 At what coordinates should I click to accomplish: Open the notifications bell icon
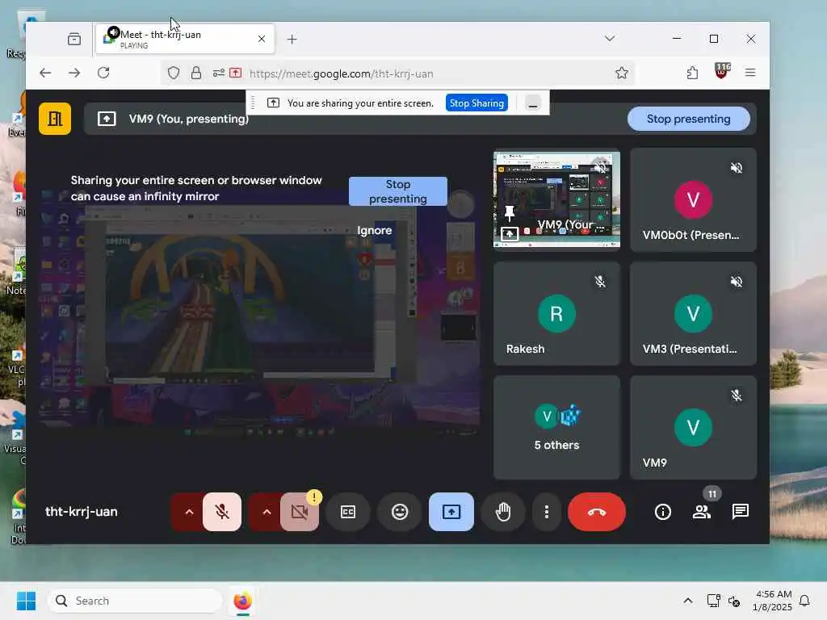click(805, 601)
